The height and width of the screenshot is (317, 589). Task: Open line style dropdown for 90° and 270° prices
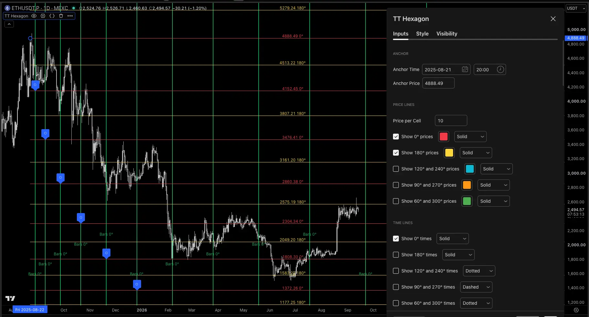pos(493,185)
